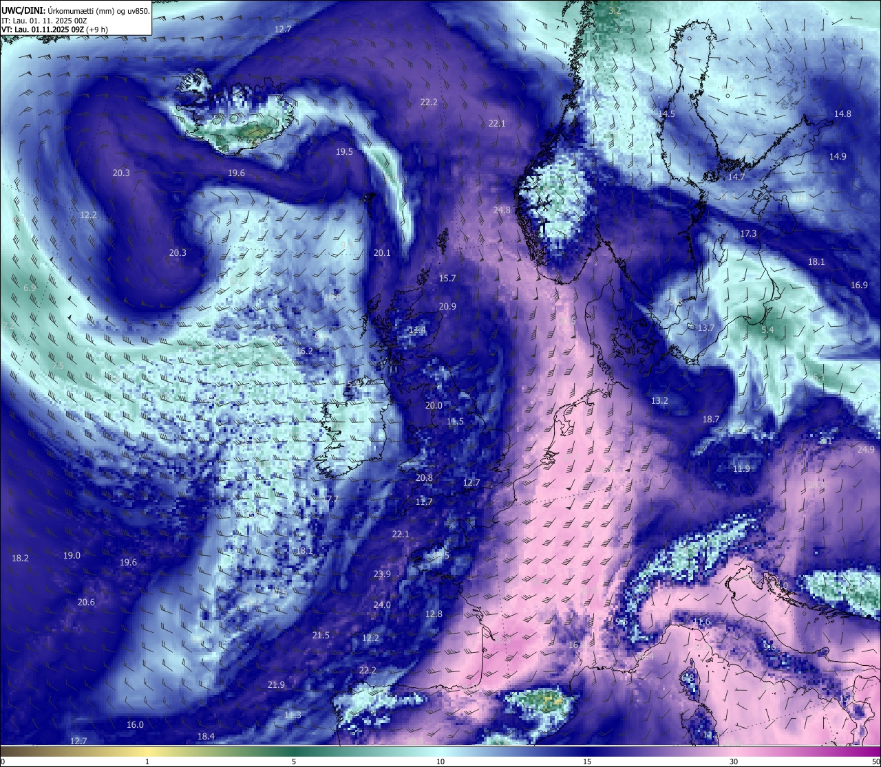Select the IT: Lau. 01. 11. 2025 00Z line
The image size is (881, 767).
click(x=44, y=21)
